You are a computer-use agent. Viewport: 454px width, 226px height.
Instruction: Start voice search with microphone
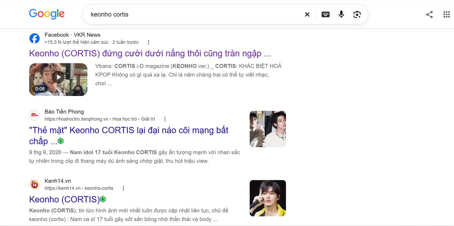[342, 14]
